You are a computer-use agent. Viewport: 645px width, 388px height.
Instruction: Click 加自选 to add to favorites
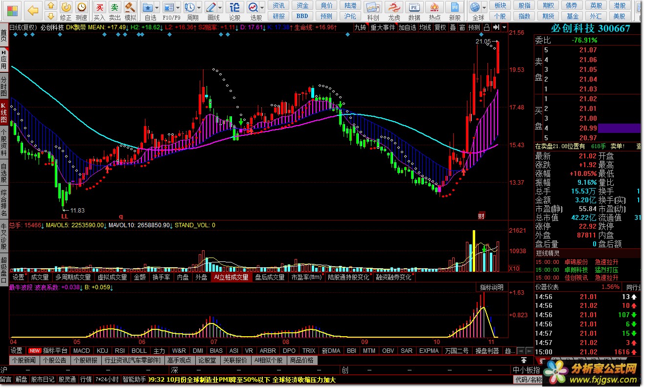pos(407,28)
